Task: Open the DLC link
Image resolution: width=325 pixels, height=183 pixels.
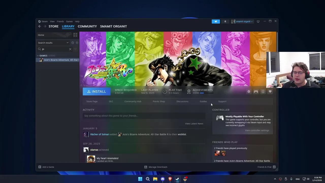Action: 111,101
